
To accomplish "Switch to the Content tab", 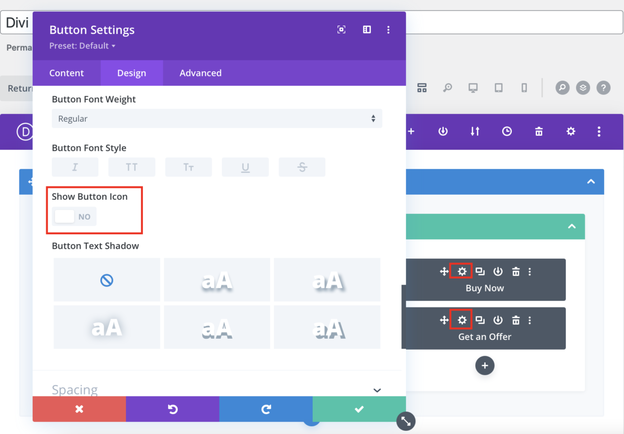I will click(x=67, y=73).
